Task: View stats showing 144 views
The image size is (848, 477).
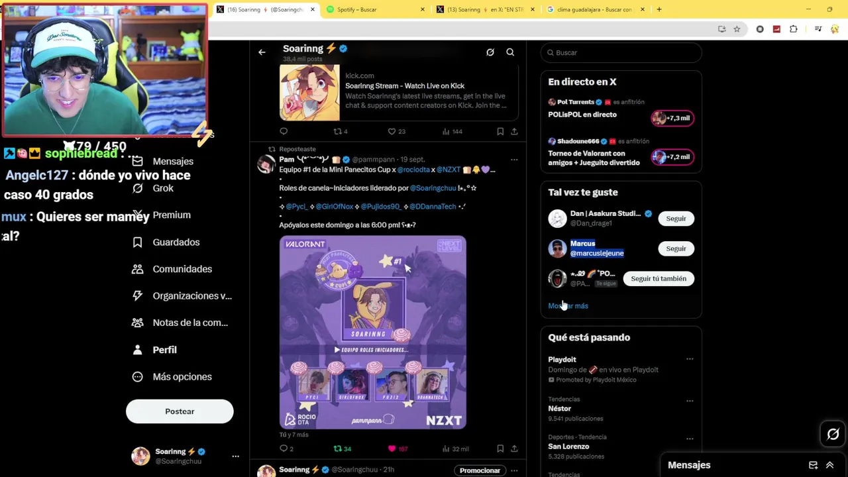Action: pyautogui.click(x=452, y=131)
